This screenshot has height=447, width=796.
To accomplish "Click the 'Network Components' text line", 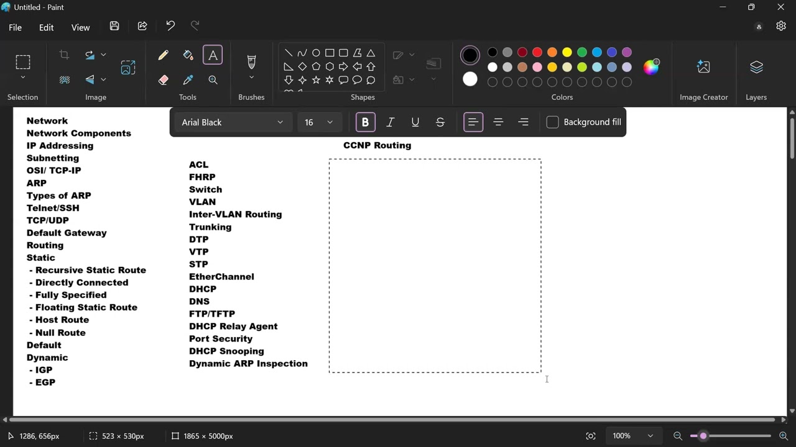I will tap(79, 133).
